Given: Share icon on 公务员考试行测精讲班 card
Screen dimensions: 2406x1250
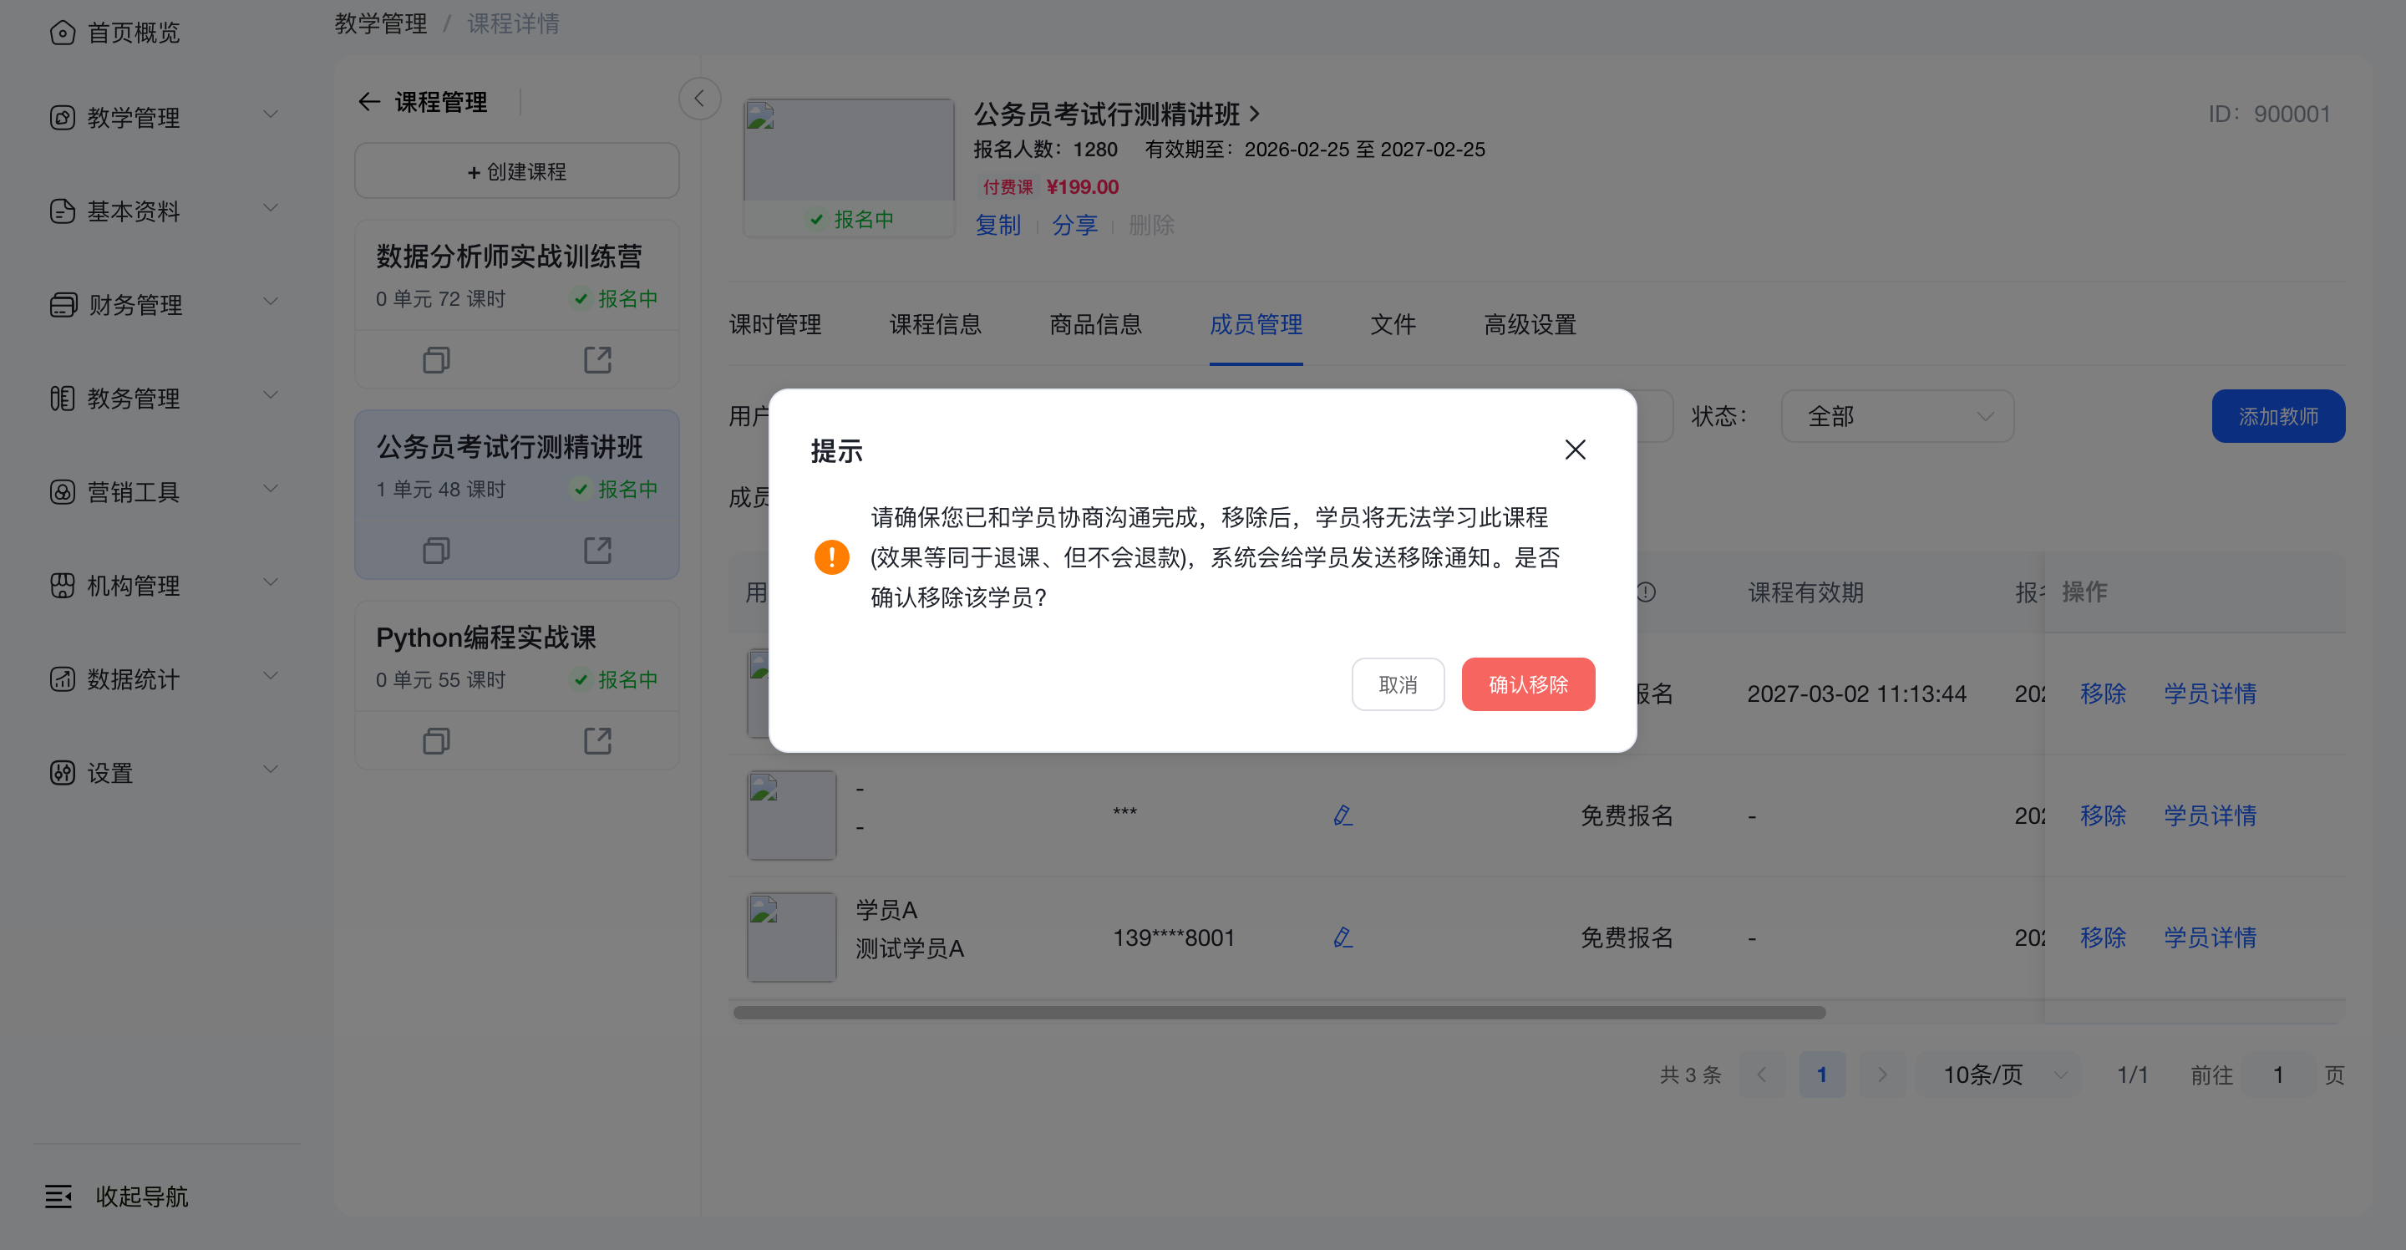Looking at the screenshot, I should click(598, 551).
